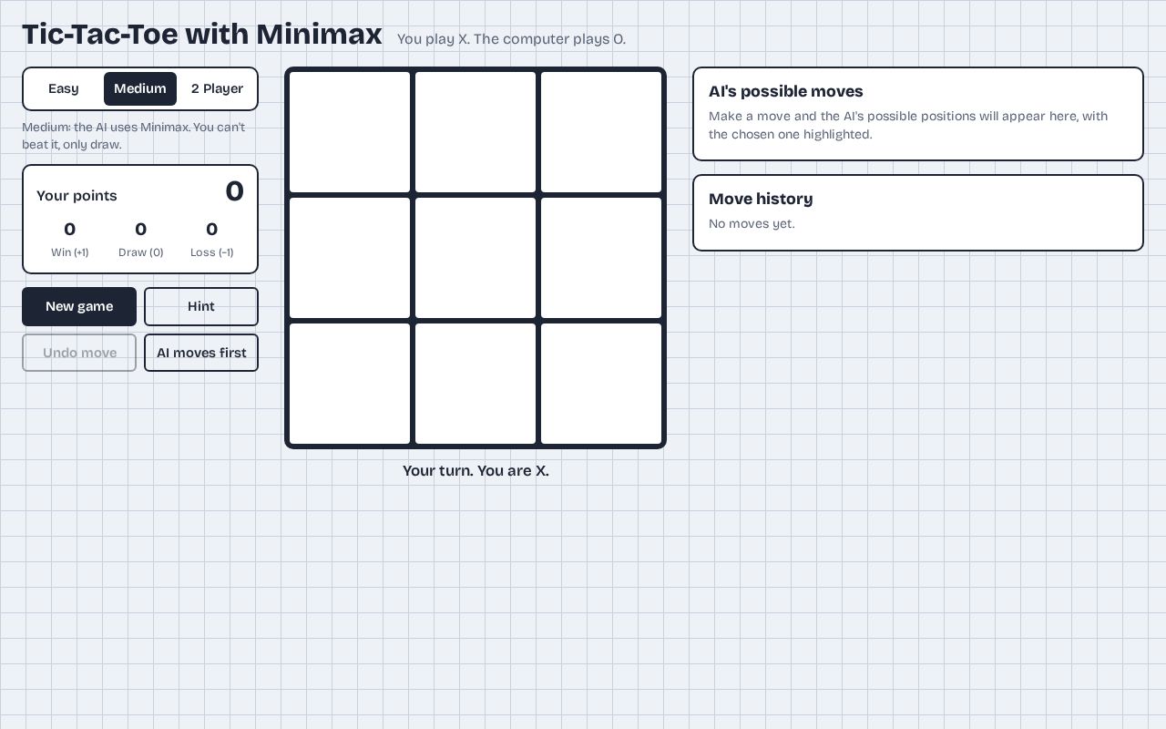Click the 'Move history' heading
The image size is (1166, 729).
[761, 199]
